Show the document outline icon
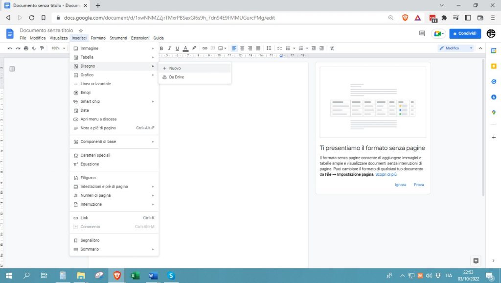The width and height of the screenshot is (501, 283). click(12, 69)
